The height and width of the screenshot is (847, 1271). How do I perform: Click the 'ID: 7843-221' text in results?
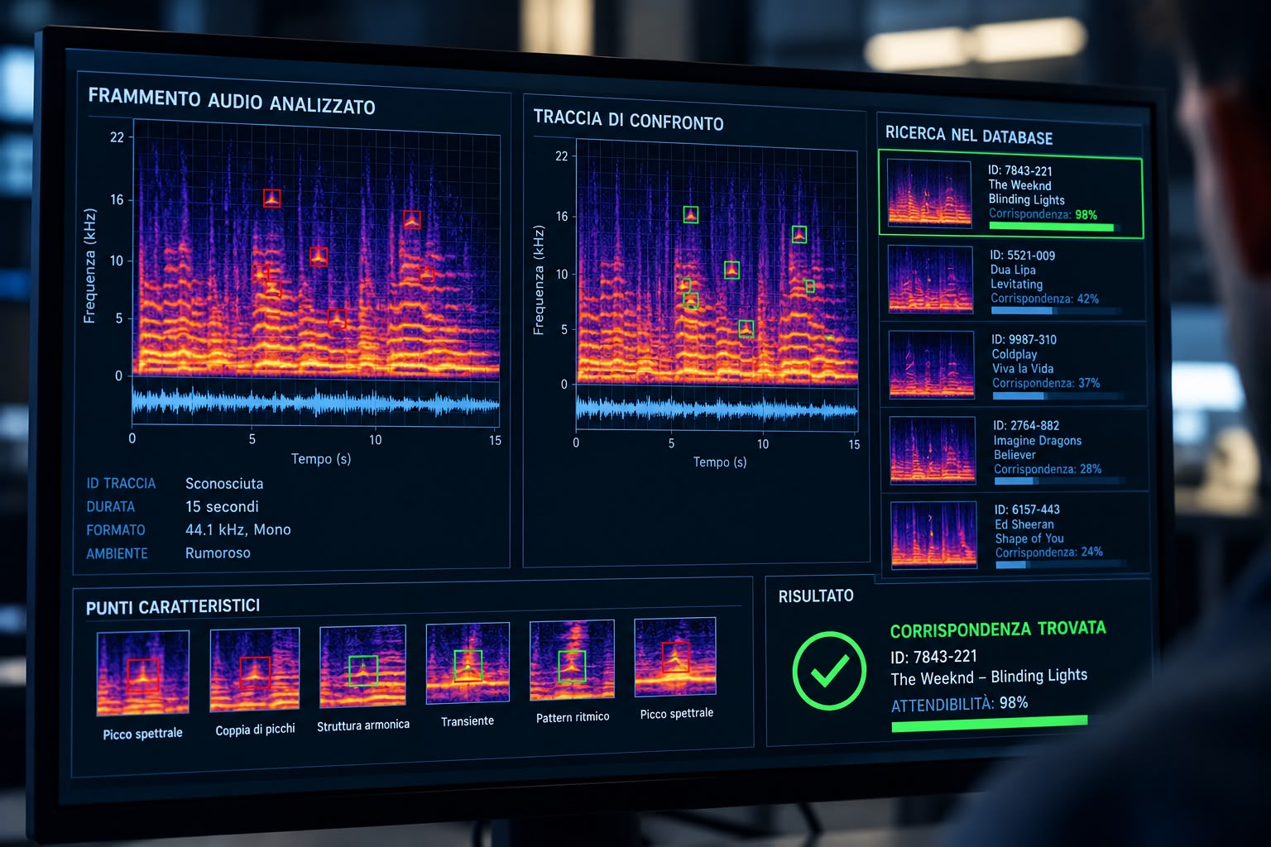[934, 657]
